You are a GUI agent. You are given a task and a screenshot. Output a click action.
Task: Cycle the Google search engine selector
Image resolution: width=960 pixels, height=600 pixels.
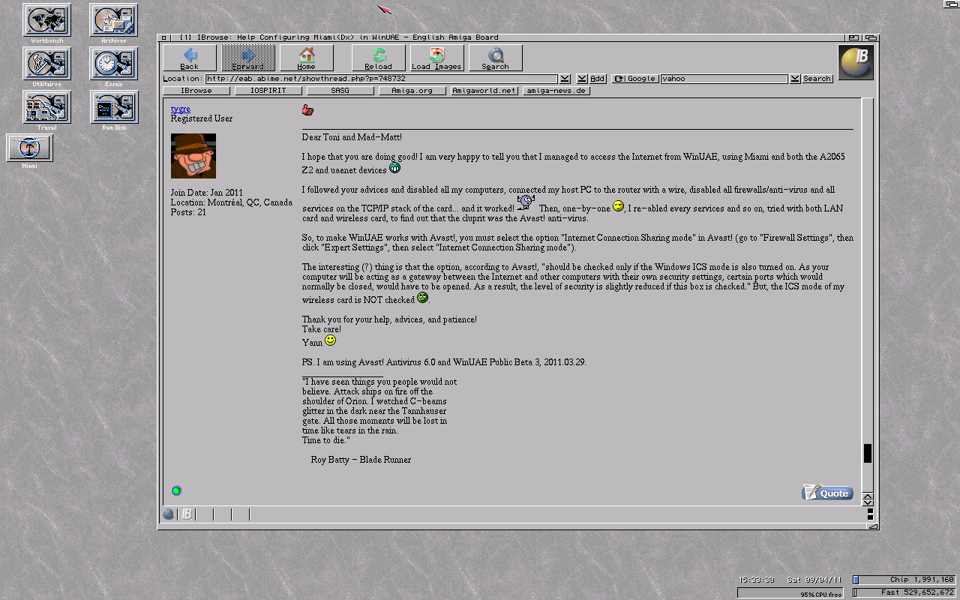(635, 79)
